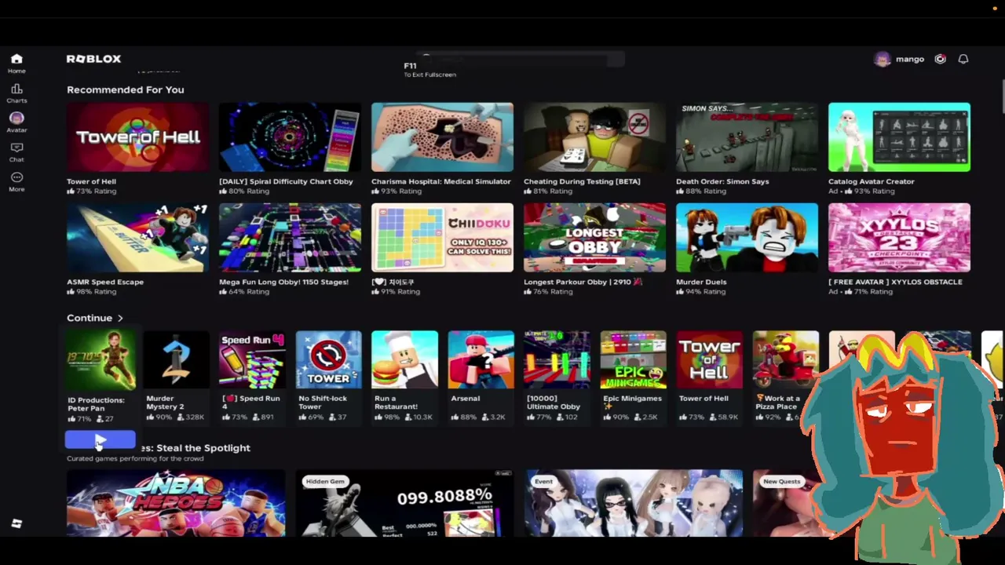
Task: Open the Chiidoku puzzle game thumbnail
Action: click(x=442, y=238)
